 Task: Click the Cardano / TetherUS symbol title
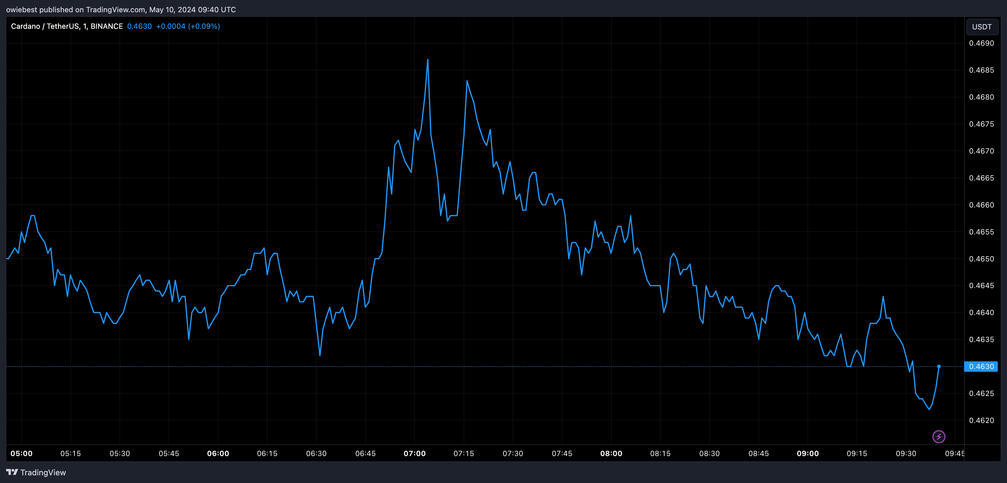coord(67,26)
